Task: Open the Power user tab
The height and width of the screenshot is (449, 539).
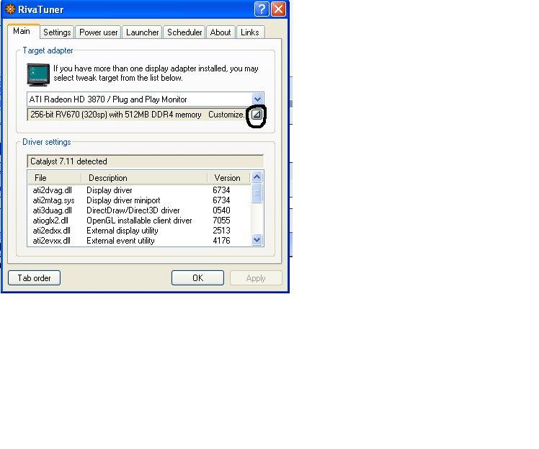Action: [98, 32]
